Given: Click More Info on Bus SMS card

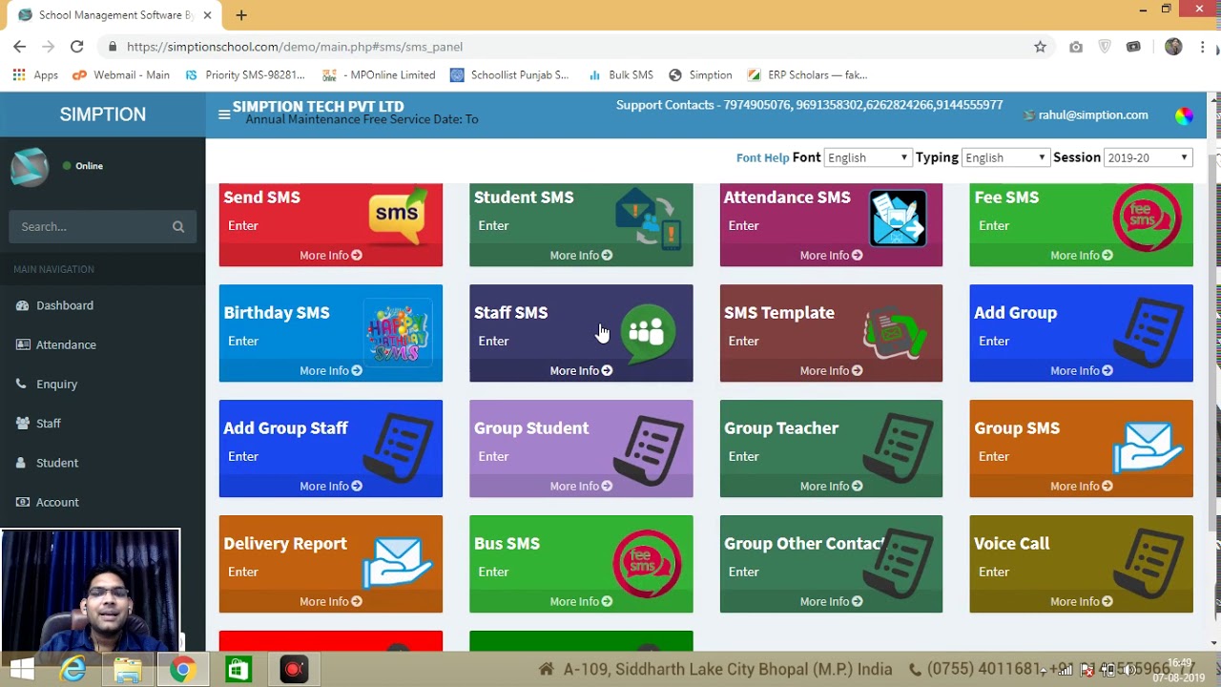Looking at the screenshot, I should 581,602.
